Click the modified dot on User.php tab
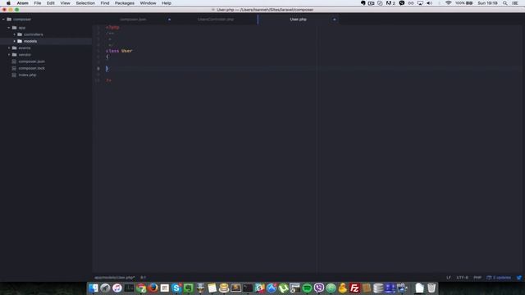The image size is (525, 295). click(x=334, y=20)
